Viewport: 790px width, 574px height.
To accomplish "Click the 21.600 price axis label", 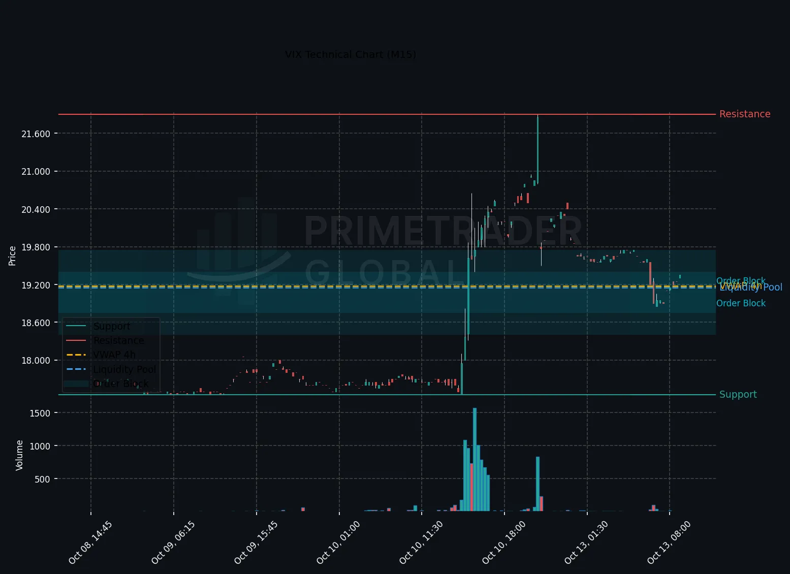I will coord(36,134).
